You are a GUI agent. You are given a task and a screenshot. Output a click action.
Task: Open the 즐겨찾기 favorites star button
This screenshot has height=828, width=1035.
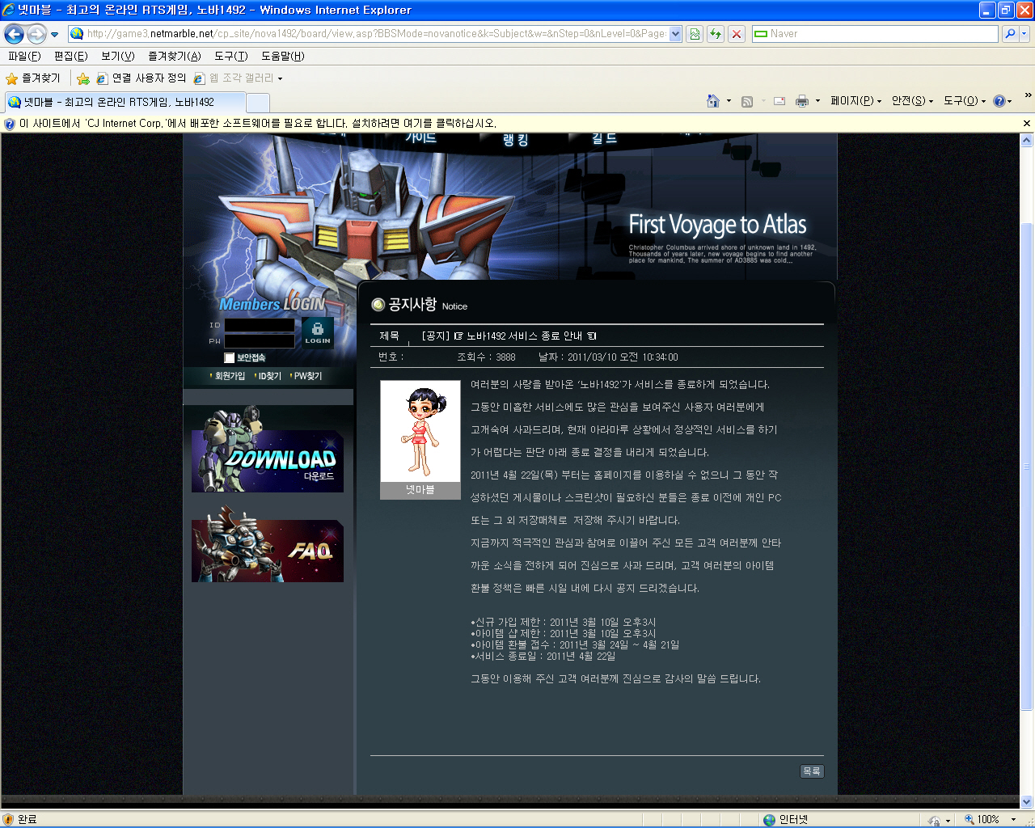click(x=33, y=78)
